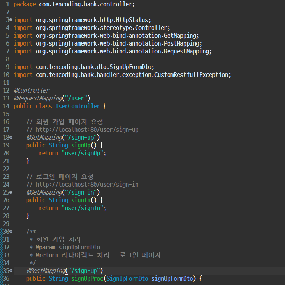Click the signUpProc method name

87,279
